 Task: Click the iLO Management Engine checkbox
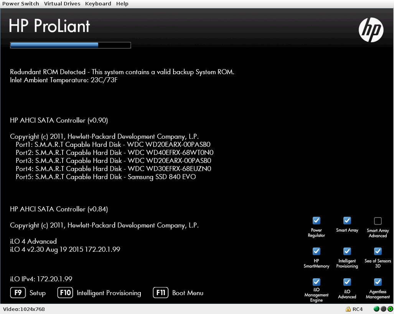tap(317, 282)
